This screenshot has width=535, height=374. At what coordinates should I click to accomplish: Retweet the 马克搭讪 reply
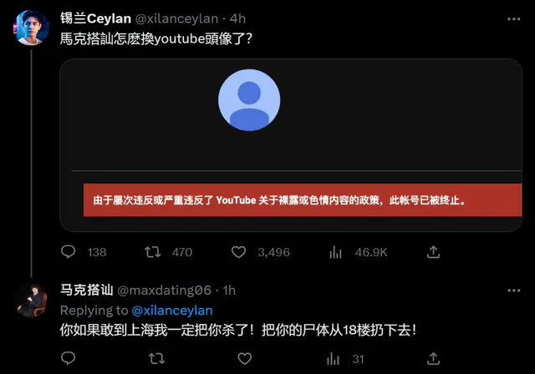[156, 358]
